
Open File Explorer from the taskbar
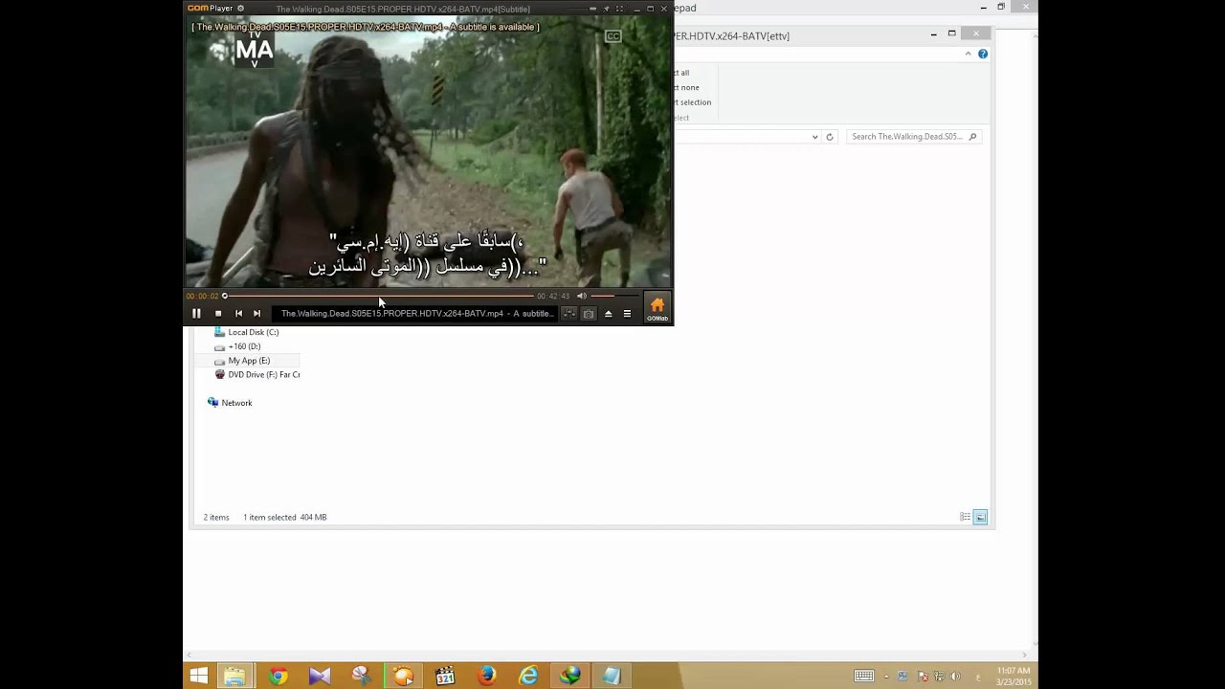(234, 677)
